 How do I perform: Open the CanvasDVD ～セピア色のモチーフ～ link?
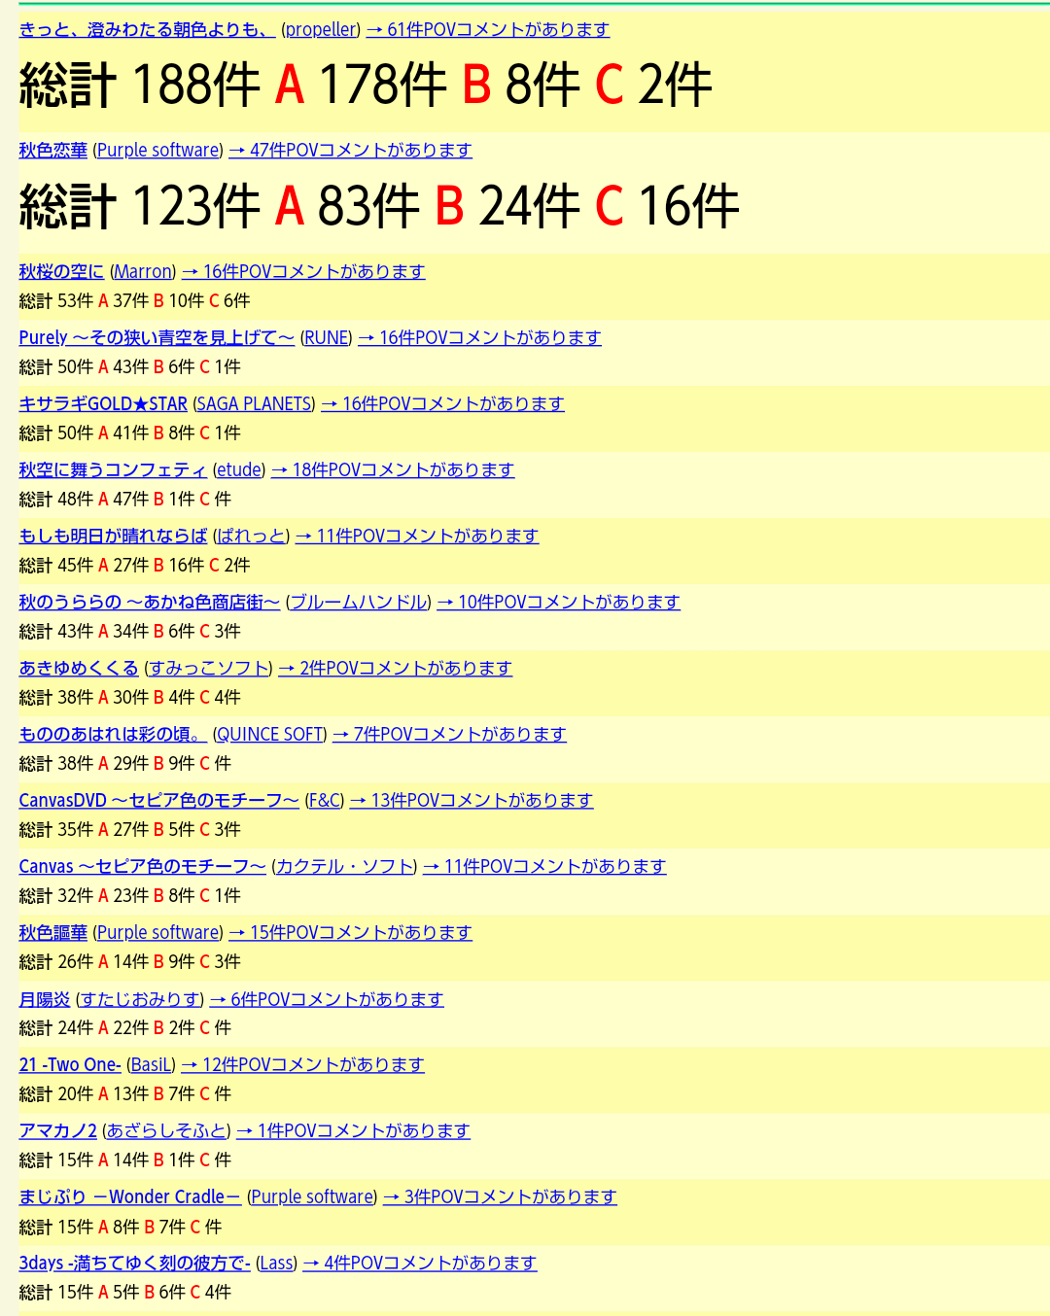158,801
